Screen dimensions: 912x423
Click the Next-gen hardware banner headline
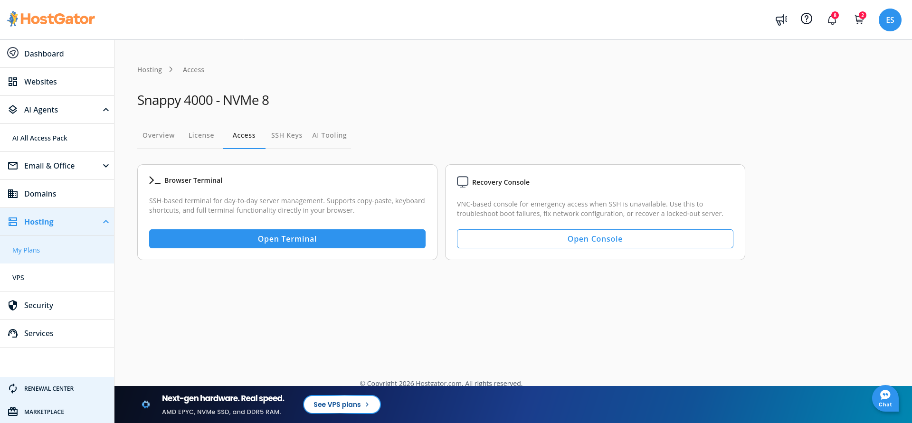[223, 398]
